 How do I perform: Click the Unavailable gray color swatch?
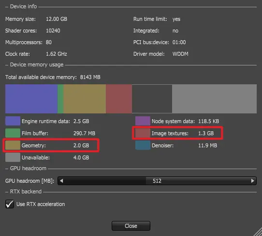click(13, 157)
